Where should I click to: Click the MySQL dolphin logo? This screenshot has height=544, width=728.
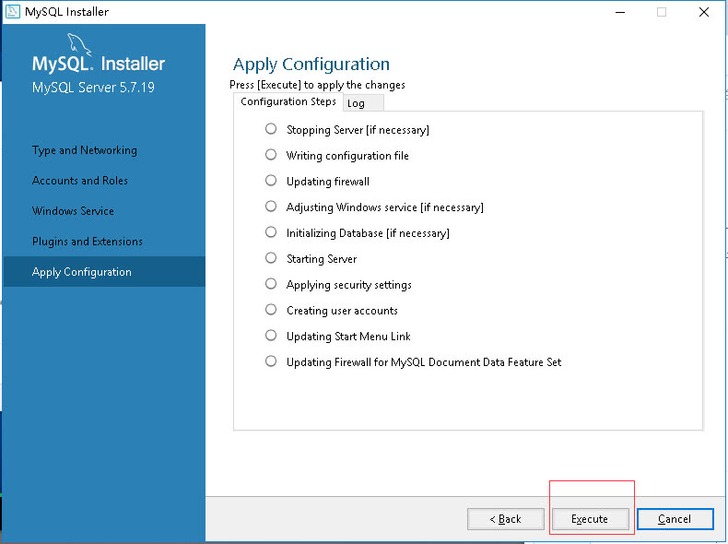(x=79, y=44)
